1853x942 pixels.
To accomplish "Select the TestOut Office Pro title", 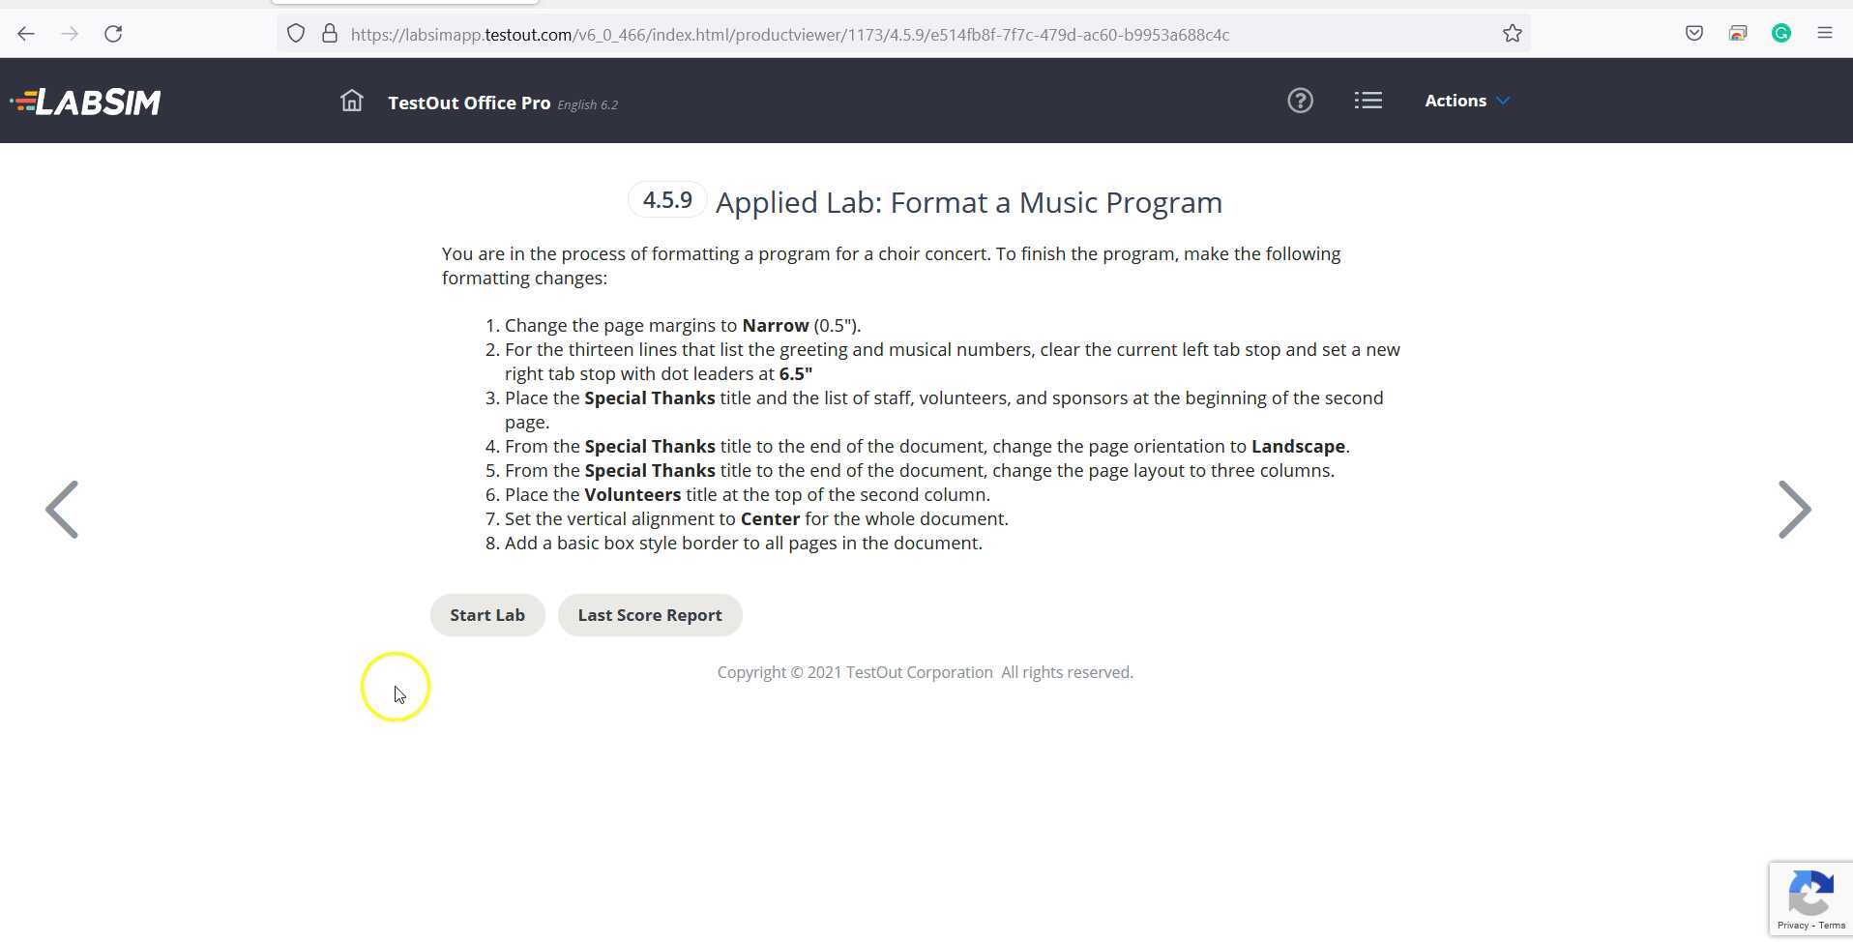I will tap(469, 103).
